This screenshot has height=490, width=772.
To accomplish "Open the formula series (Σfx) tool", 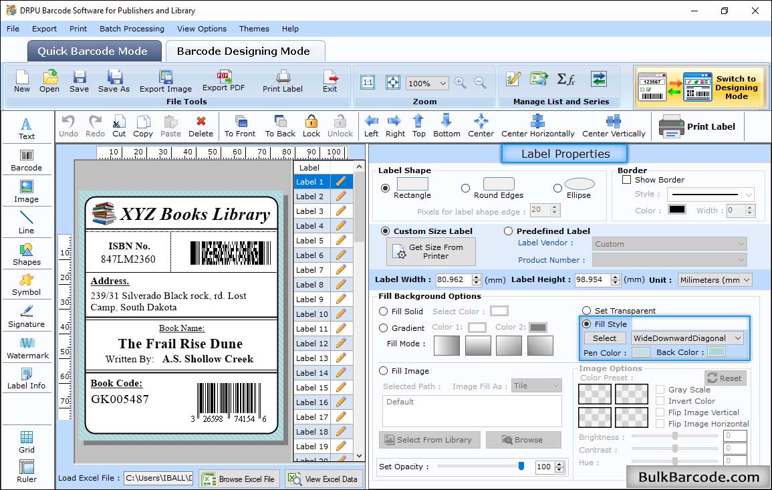I will [565, 79].
